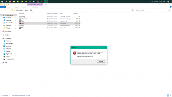Open network status tray icon

[x=155, y=2]
